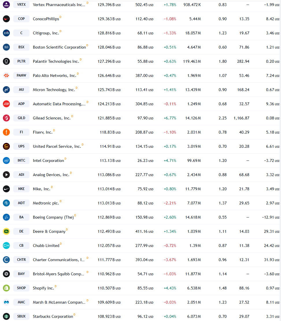This screenshot has width=281, height=321.
Task: Open the Citigroup, Inc. company link
Action: 46,33
